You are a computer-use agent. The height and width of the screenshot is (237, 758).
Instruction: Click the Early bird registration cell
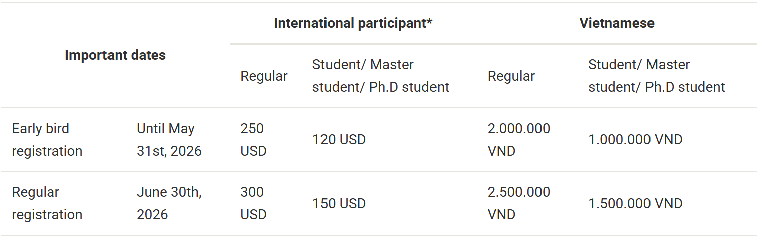[47, 140]
